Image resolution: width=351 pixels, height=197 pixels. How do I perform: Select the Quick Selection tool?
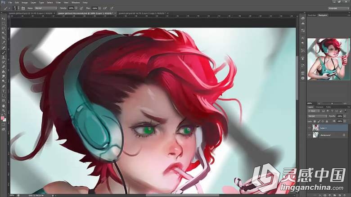[3, 33]
